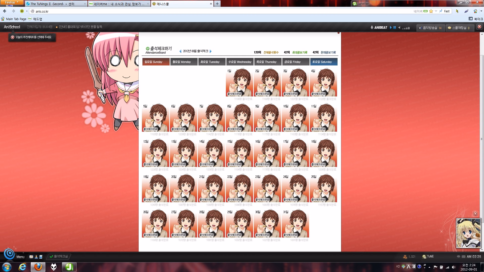This screenshot has width=484, height=272.
Task: Click the mail envelope icon near the clock
Action: pos(463,257)
